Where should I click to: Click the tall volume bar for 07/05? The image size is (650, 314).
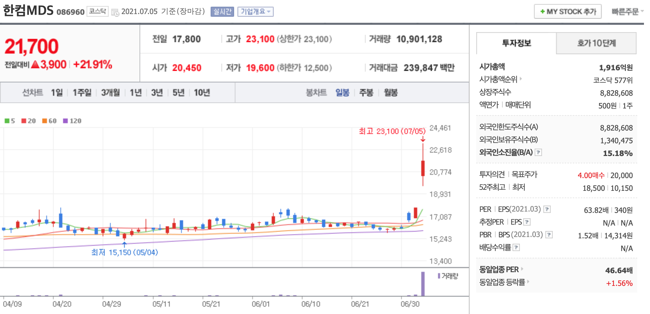coord(423,284)
